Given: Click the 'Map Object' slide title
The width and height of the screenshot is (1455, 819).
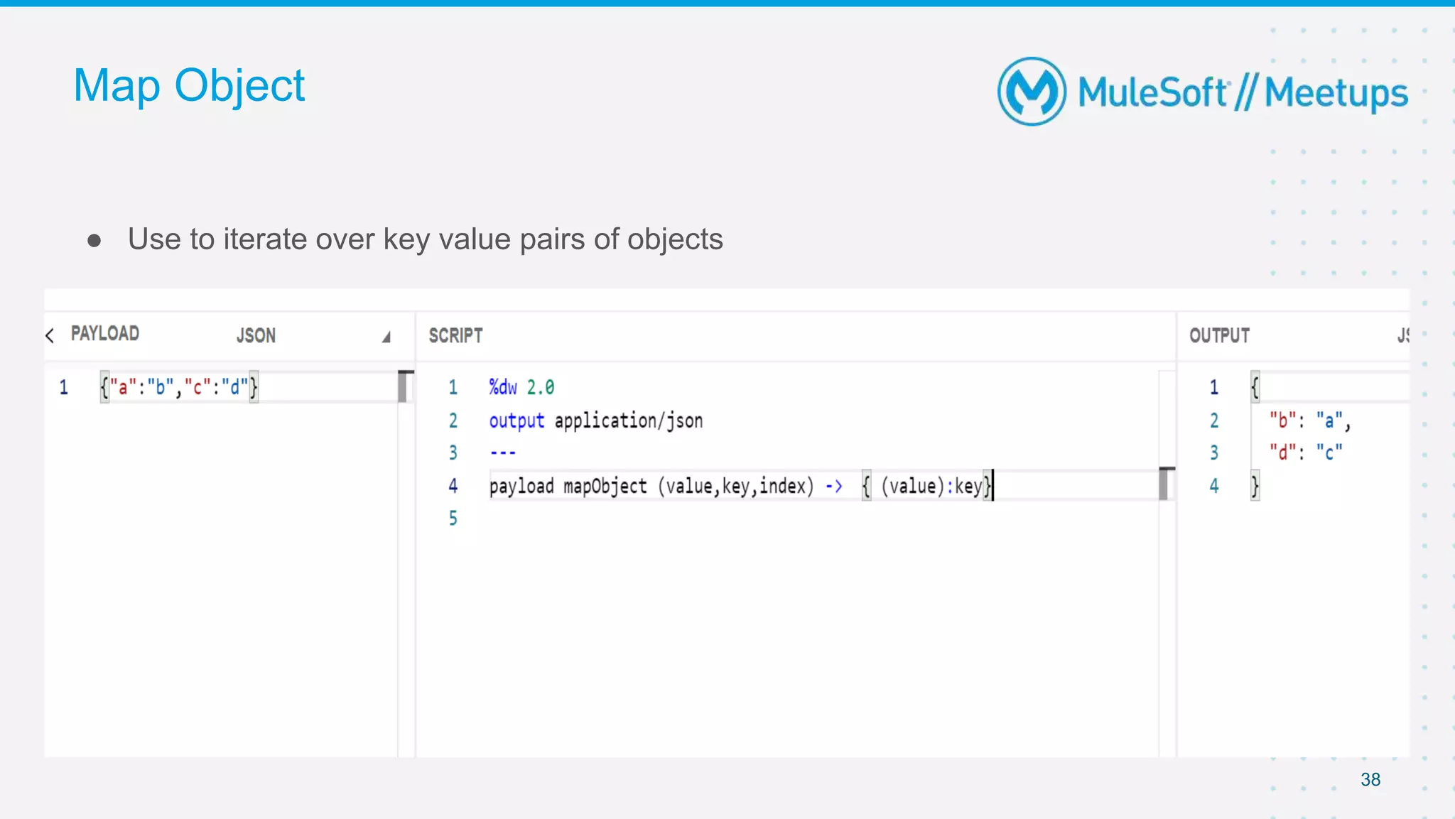Looking at the screenshot, I should pyautogui.click(x=189, y=85).
